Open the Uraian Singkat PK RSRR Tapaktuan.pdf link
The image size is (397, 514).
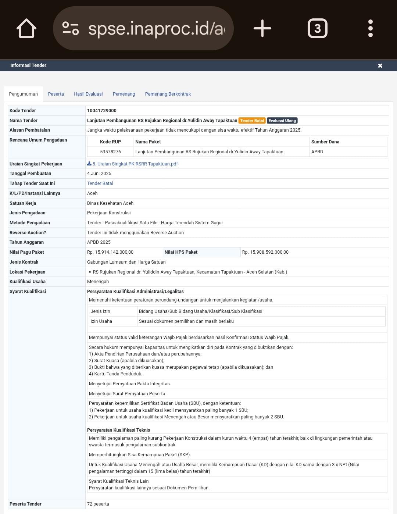click(x=135, y=164)
